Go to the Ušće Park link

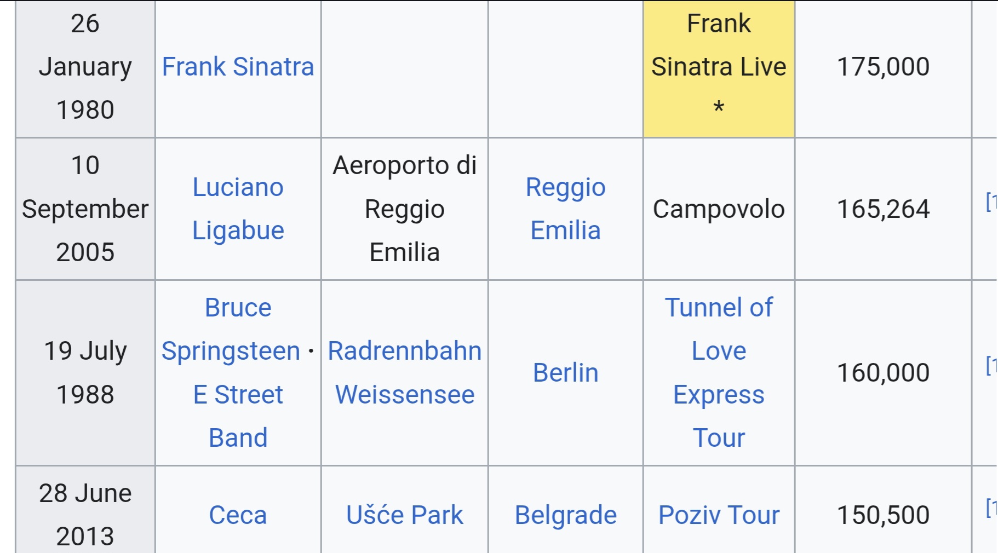404,515
